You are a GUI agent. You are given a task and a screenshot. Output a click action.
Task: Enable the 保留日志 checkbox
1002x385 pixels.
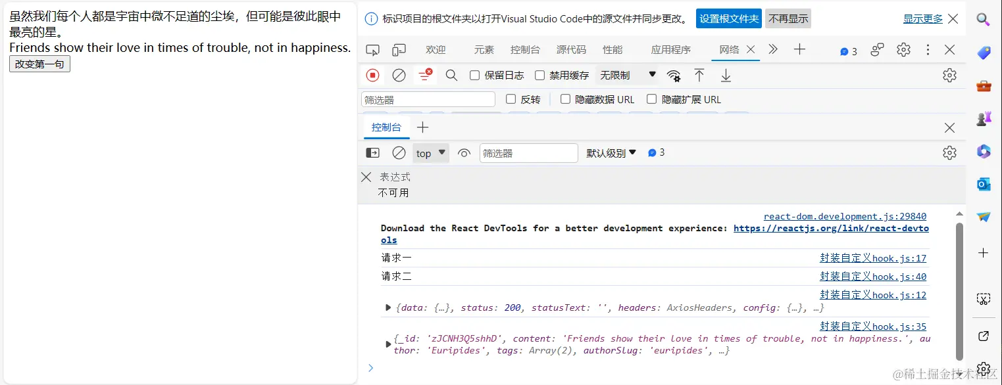pyautogui.click(x=474, y=76)
